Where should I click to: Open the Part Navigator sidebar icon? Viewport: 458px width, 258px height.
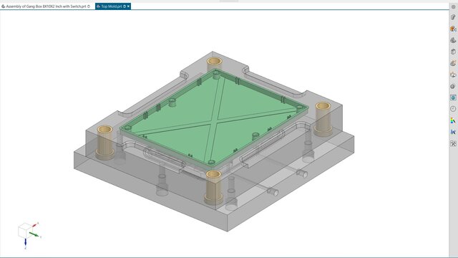pyautogui.click(x=453, y=29)
